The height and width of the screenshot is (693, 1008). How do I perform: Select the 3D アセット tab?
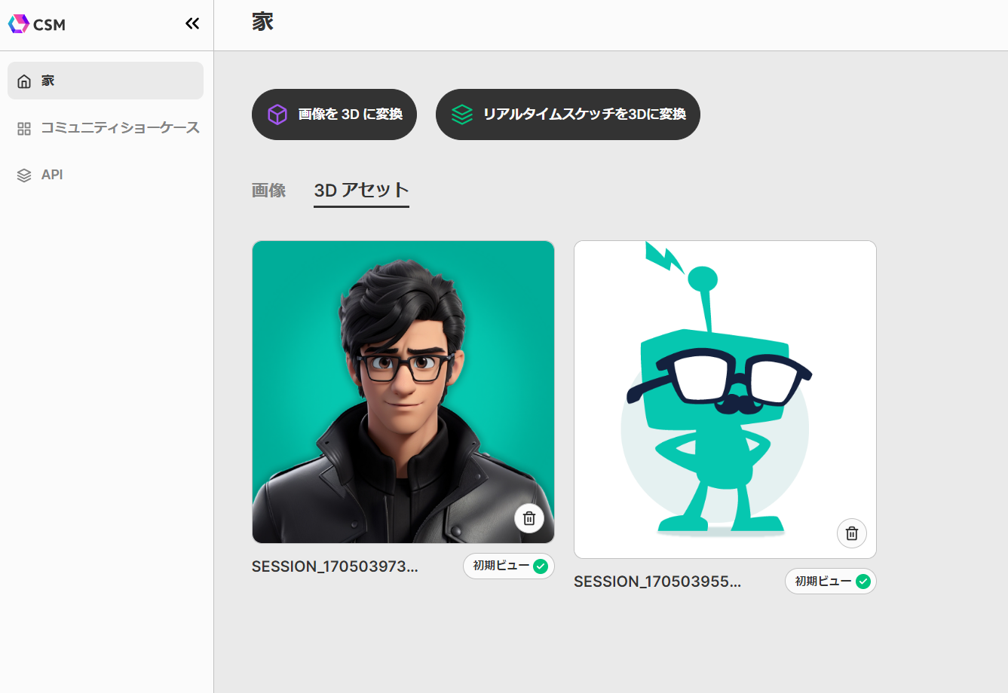(361, 191)
